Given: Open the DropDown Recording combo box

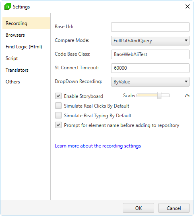Looking at the screenshot, I should [150, 82].
